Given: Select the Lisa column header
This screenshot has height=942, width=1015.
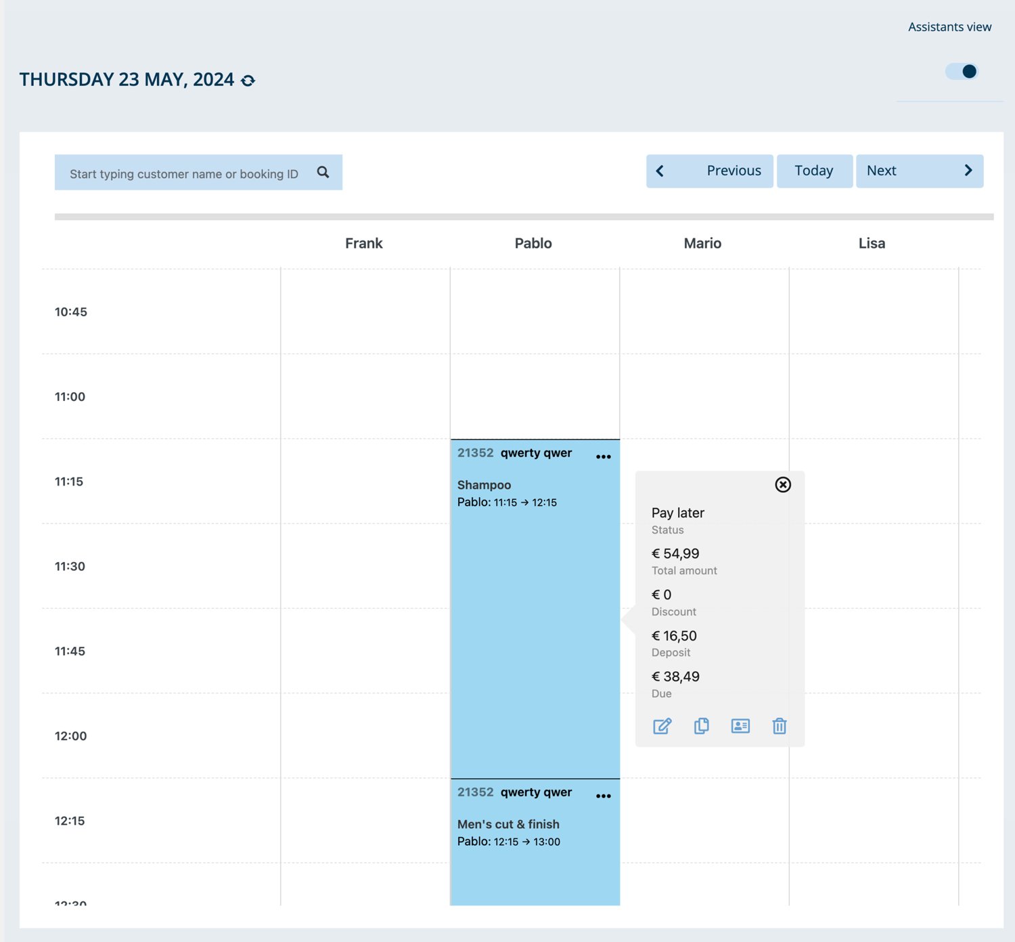Looking at the screenshot, I should pos(872,243).
